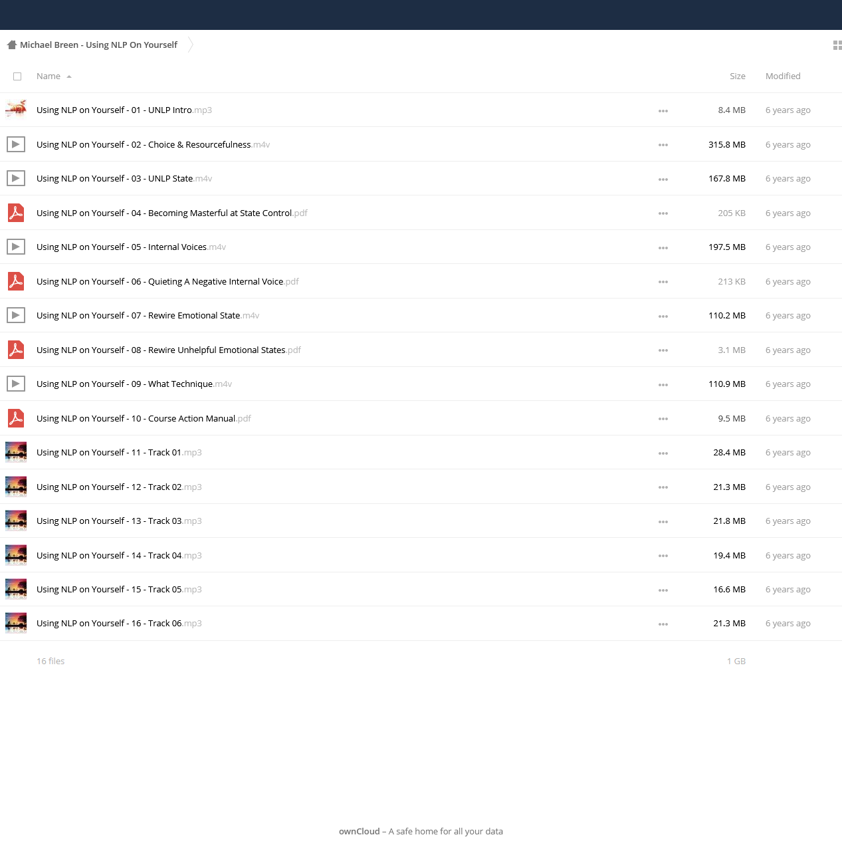Viewport: 842px width, 851px height.
Task: Click album thumbnail of 13 - Track 03
Action: [16, 521]
